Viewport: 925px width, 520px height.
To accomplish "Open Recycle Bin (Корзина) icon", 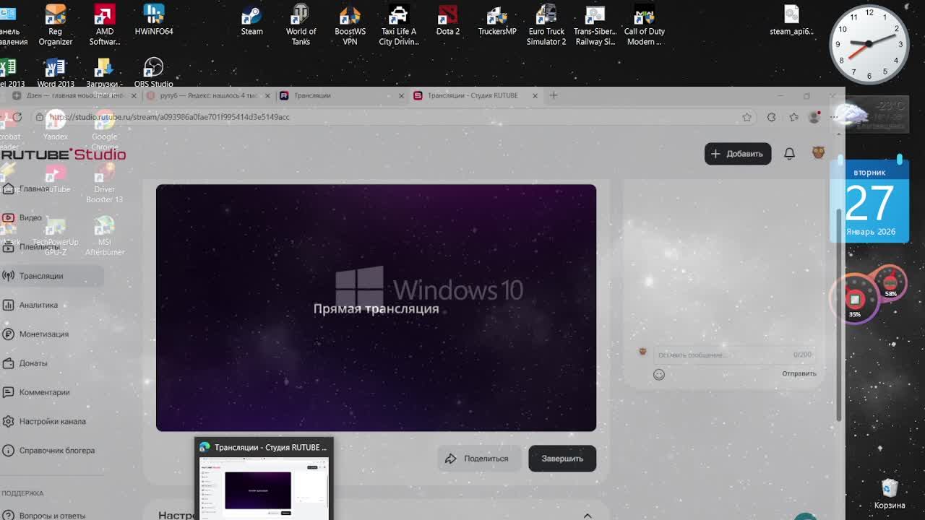I will tap(890, 494).
